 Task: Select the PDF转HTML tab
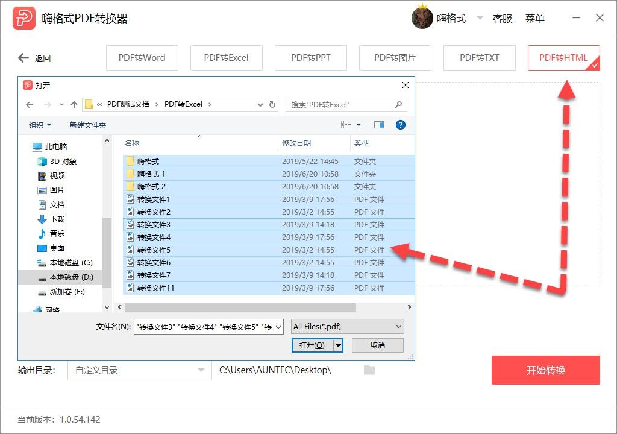563,58
